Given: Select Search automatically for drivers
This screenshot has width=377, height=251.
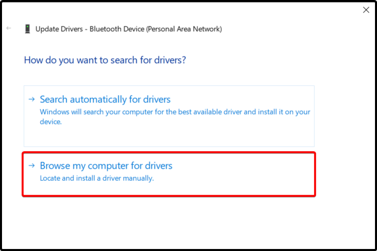Looking at the screenshot, I should 105,99.
